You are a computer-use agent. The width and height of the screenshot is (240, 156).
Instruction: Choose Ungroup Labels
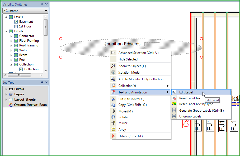201,116
